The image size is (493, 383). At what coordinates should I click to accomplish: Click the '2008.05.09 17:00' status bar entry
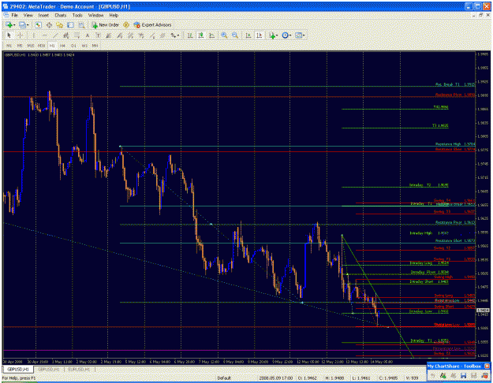coord(276,378)
